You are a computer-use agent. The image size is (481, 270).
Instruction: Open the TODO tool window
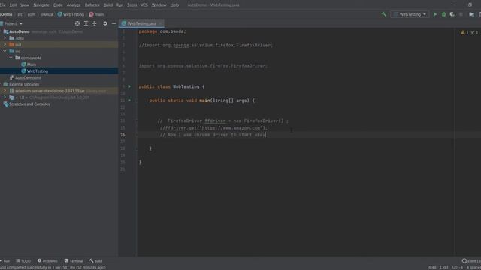point(23,261)
